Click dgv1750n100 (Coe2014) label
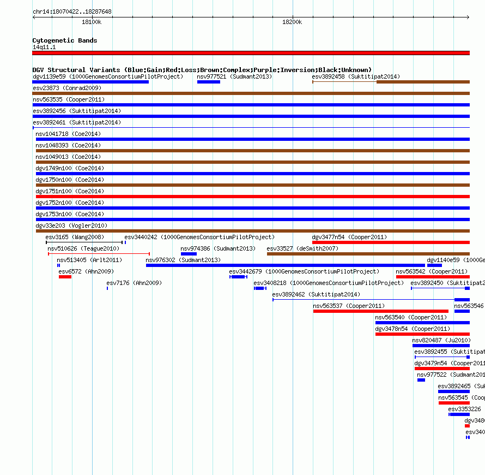485x475 pixels. pyautogui.click(x=70, y=180)
